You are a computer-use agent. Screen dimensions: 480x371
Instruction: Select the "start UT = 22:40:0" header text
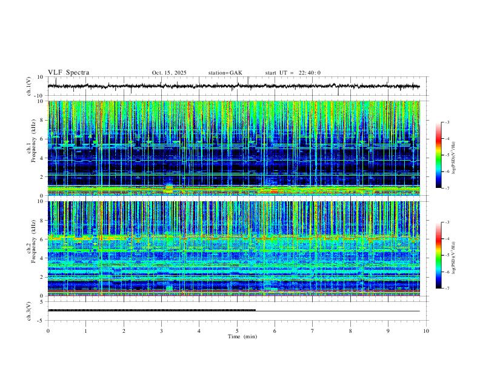(293, 73)
